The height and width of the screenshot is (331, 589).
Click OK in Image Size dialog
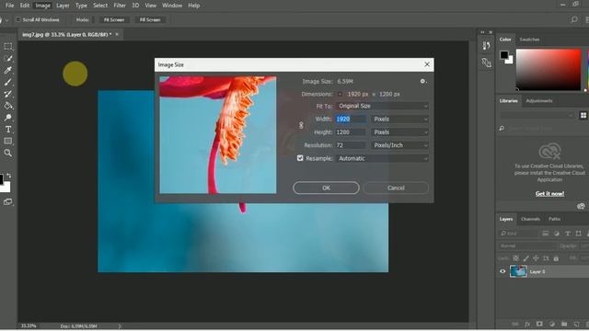326,188
